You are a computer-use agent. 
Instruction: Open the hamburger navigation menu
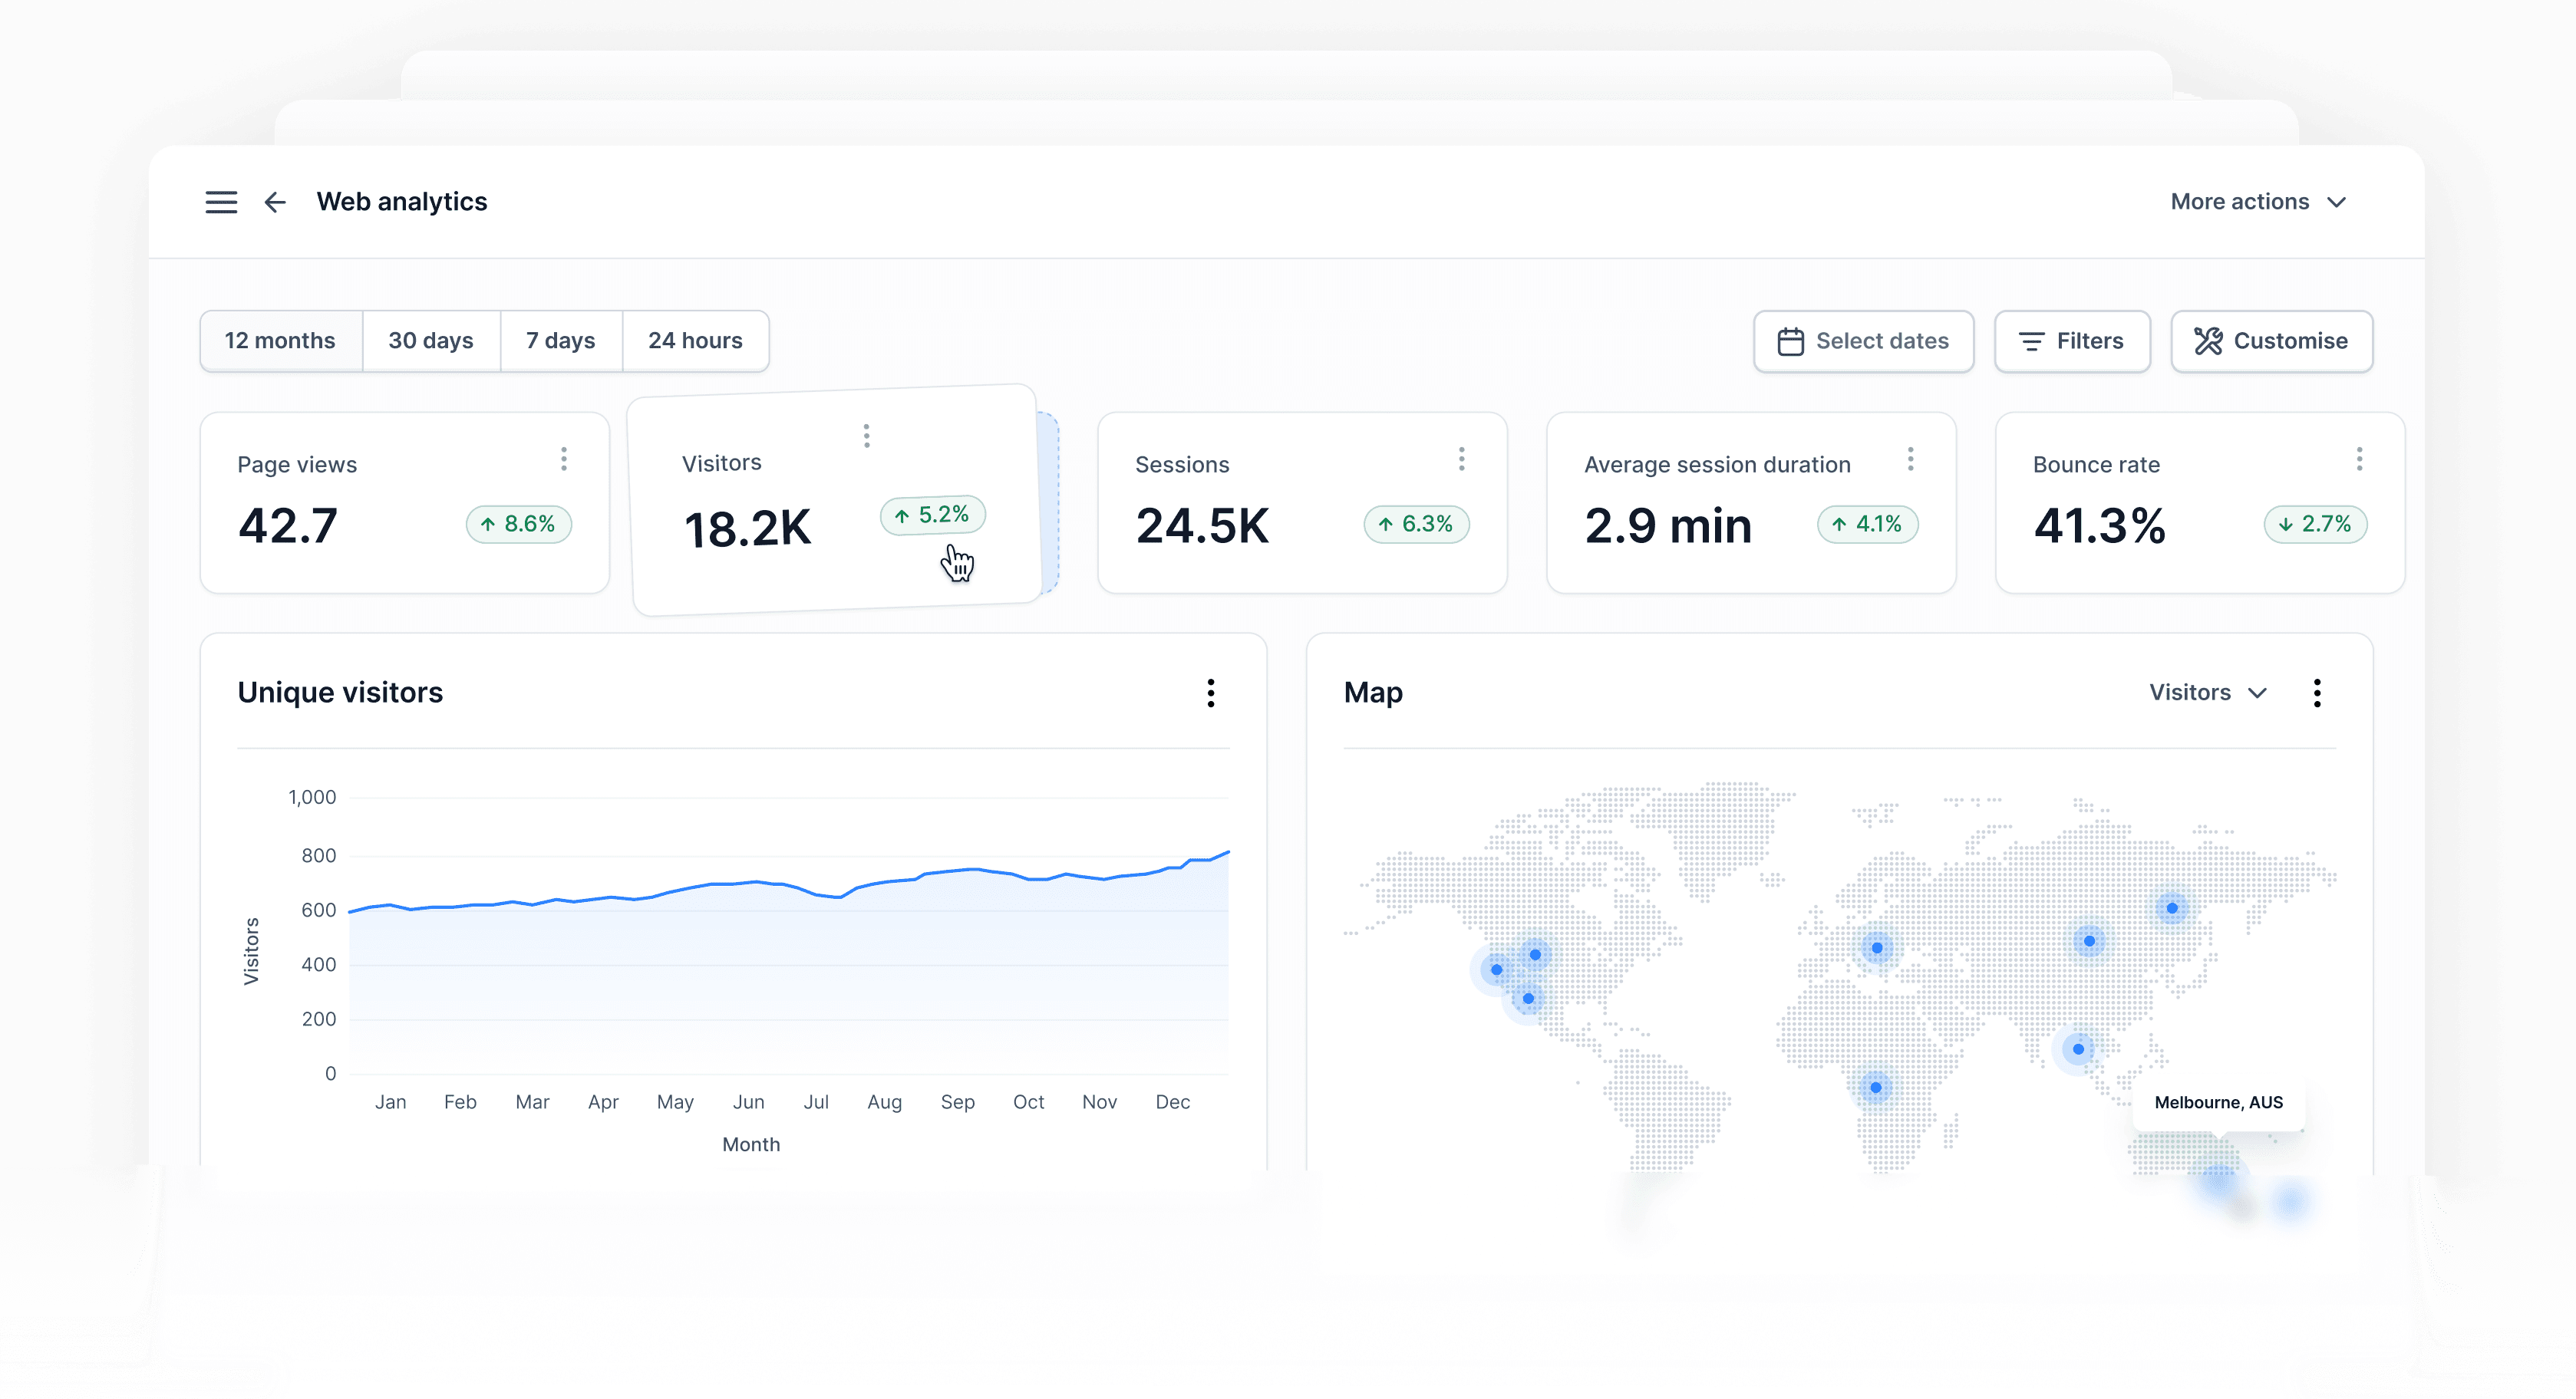[221, 202]
